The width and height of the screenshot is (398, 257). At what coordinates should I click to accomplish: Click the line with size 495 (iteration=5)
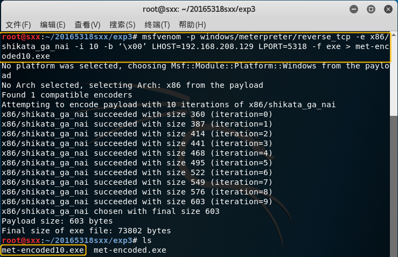pyautogui.click(x=137, y=163)
